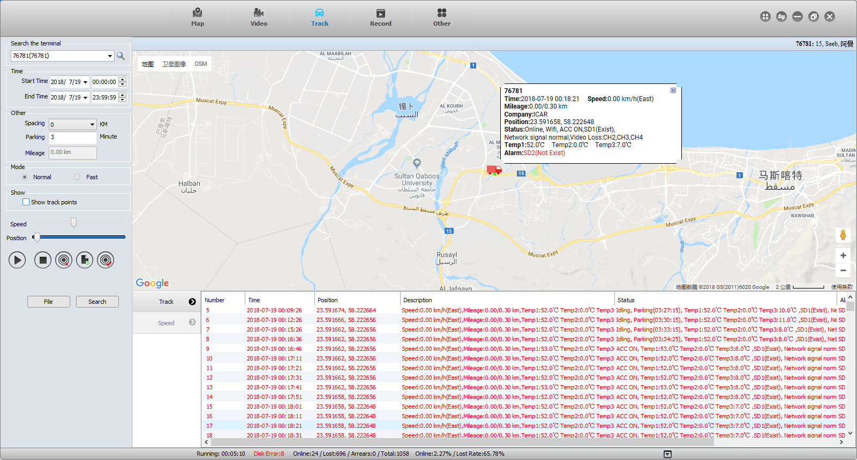Zoom out on the map with minus
Screen dimensions: 857x460
point(843,271)
